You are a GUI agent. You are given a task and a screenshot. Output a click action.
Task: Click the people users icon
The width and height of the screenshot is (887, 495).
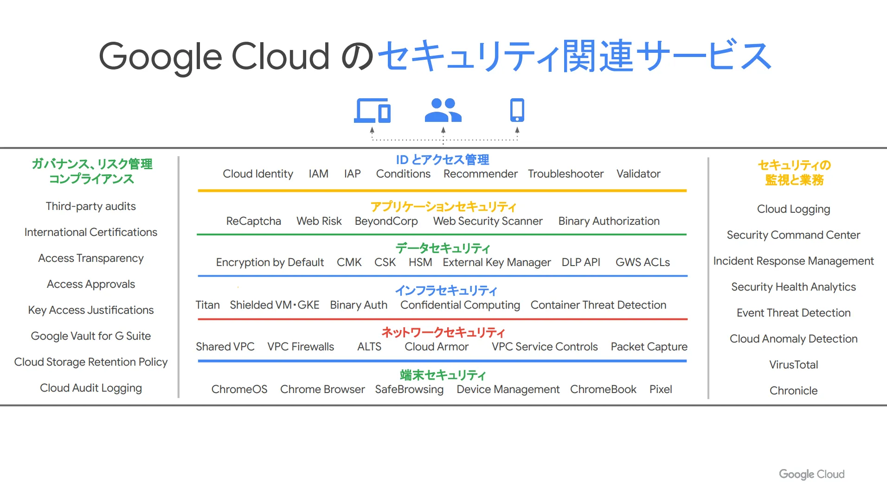click(443, 110)
